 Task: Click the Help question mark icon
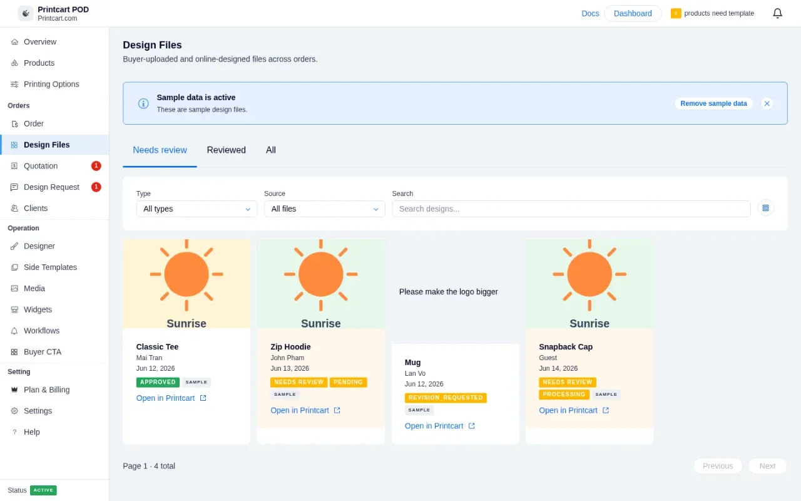click(14, 432)
